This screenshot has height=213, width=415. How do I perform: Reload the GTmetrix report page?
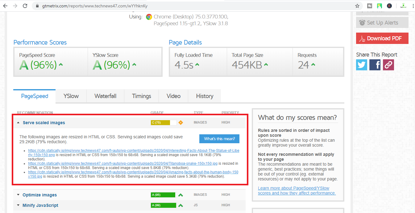click(x=25, y=6)
